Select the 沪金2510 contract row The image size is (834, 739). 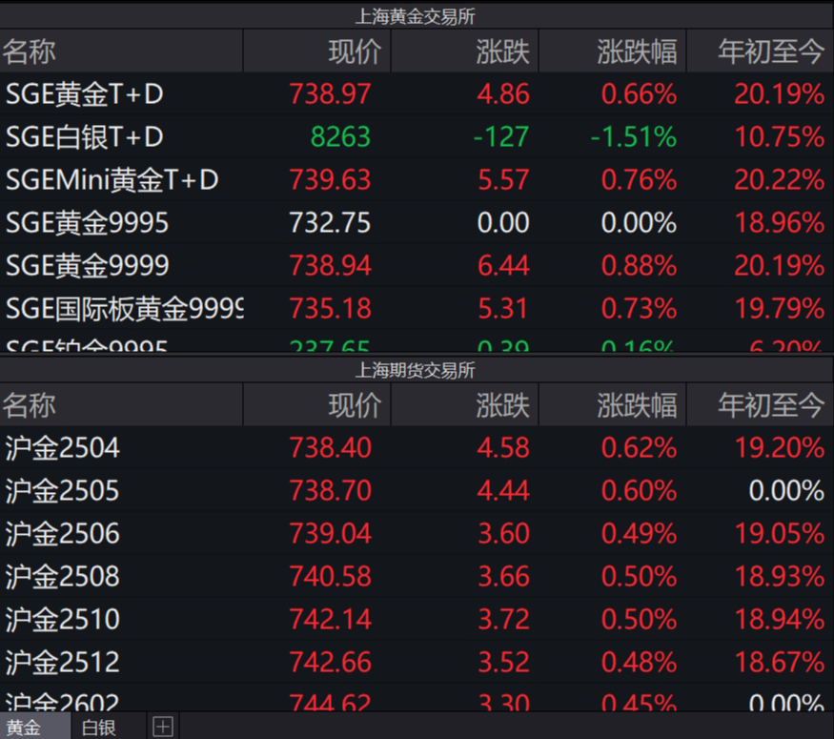63,619
